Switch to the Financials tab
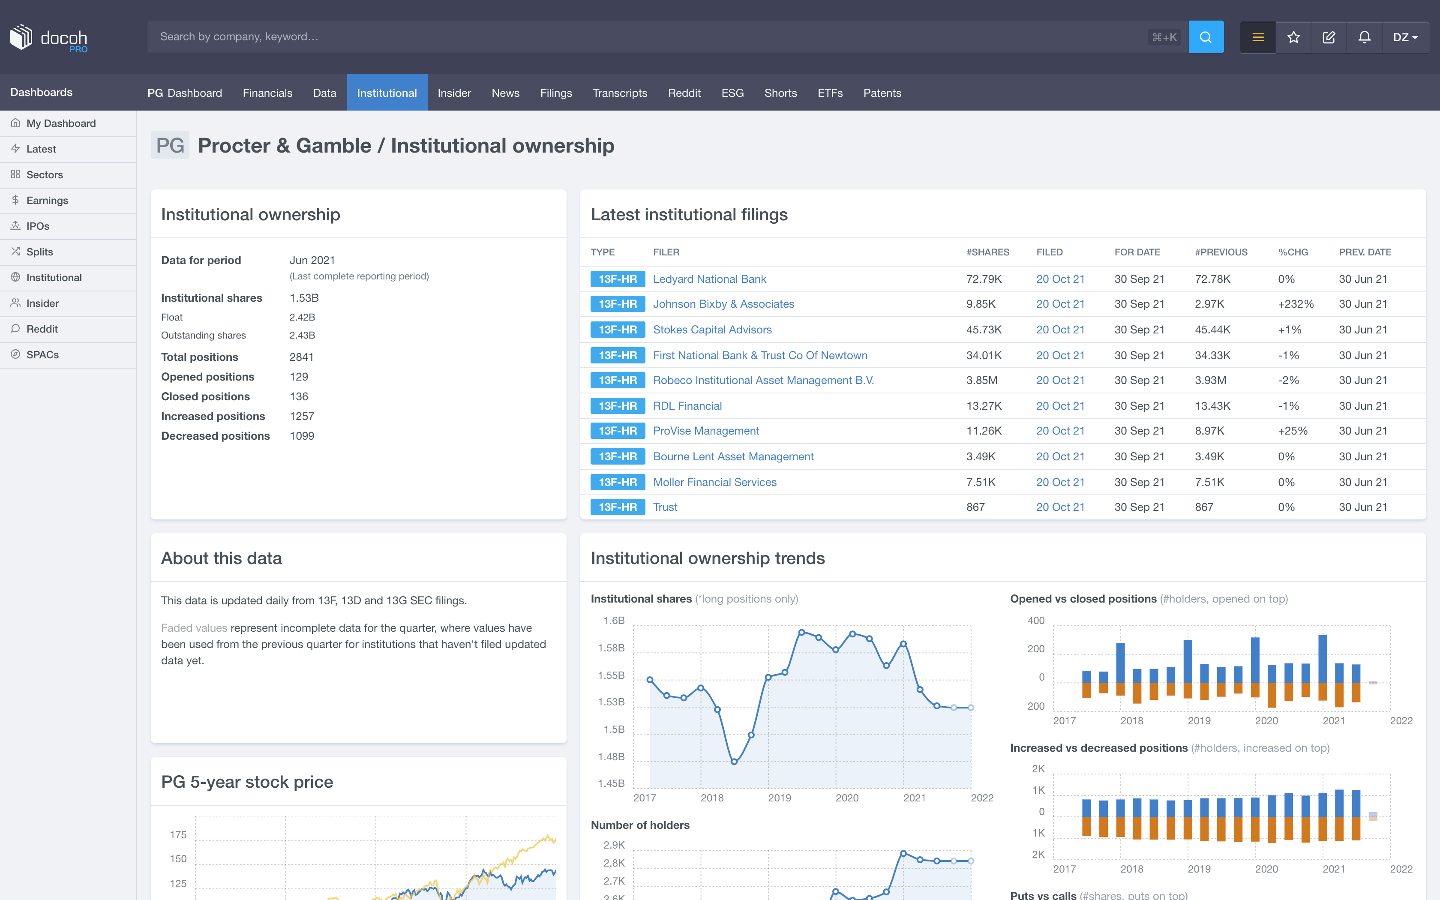1440x900 pixels. point(267,93)
